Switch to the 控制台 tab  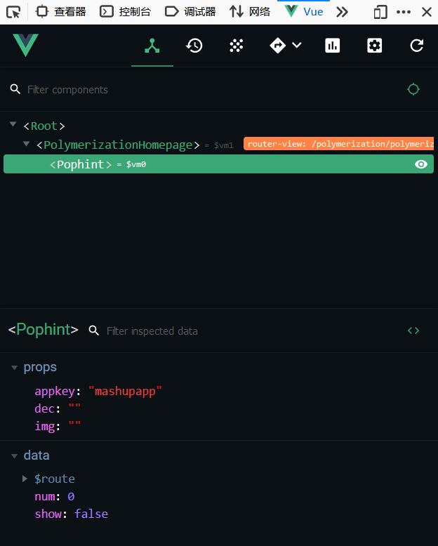click(126, 12)
